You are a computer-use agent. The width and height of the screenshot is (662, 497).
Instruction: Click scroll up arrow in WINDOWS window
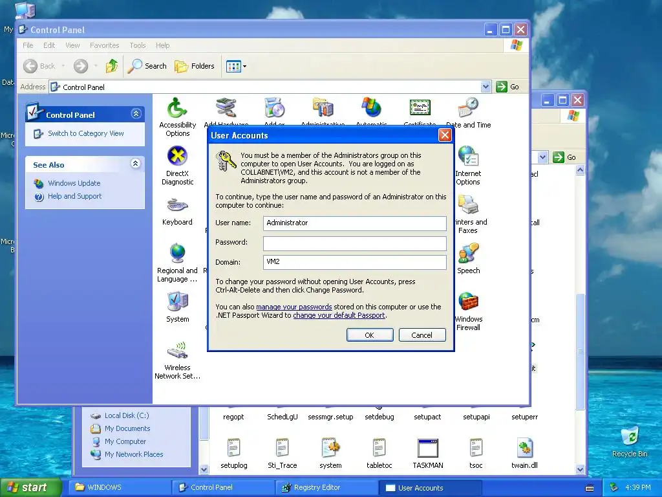(x=580, y=170)
